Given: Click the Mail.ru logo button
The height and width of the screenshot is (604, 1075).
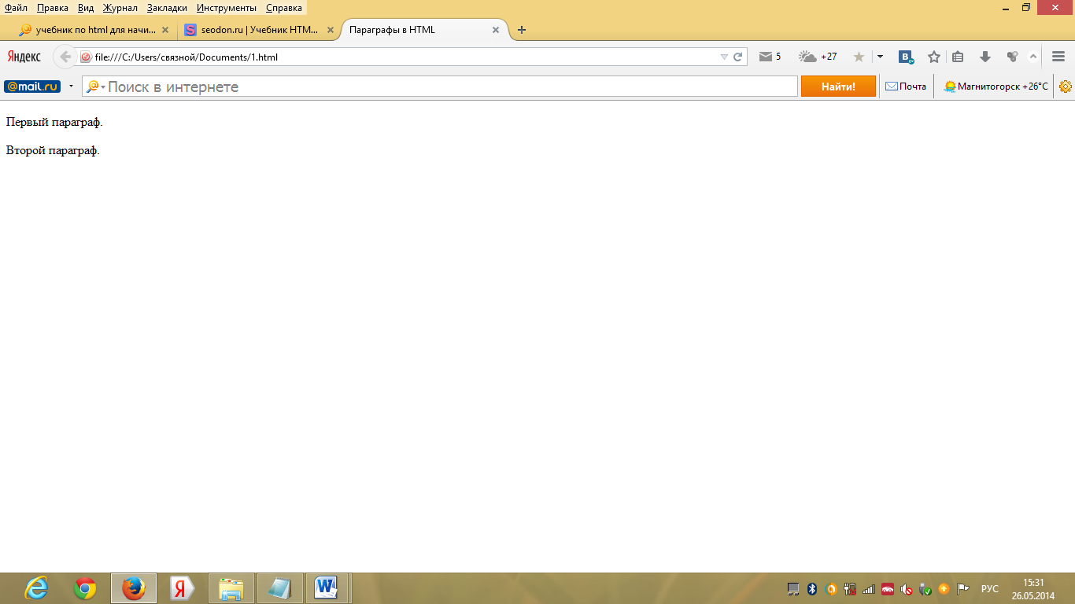Looking at the screenshot, I should [32, 87].
